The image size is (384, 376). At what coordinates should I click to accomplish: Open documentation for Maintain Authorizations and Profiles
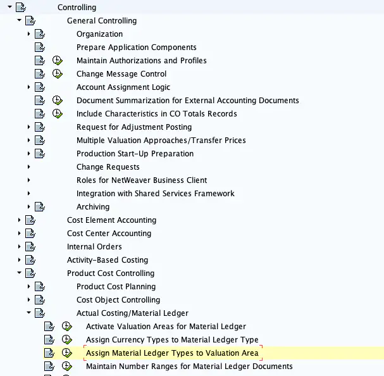tap(40, 61)
